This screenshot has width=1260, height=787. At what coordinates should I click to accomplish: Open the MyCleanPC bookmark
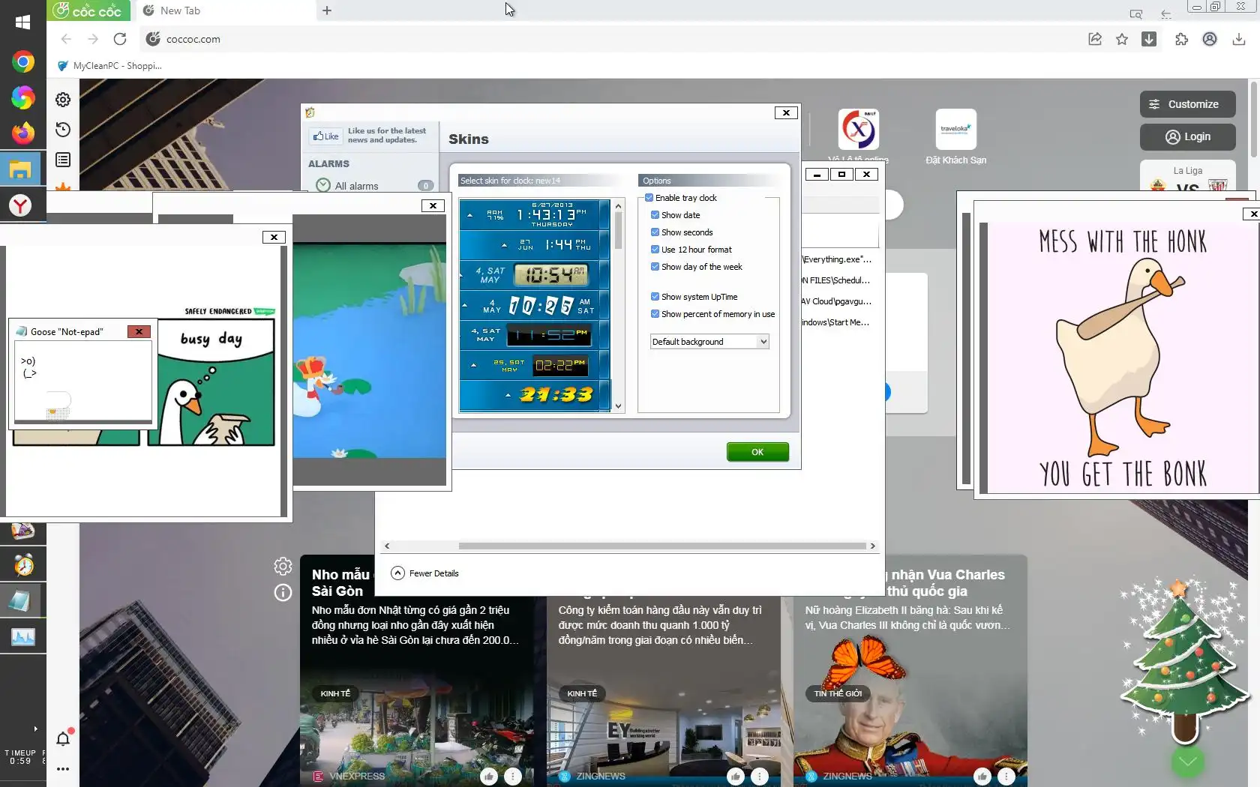click(109, 66)
